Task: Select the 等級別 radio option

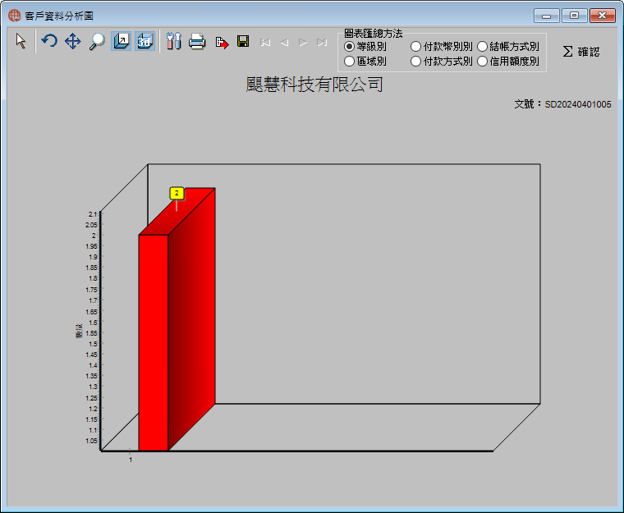Action: click(x=365, y=47)
